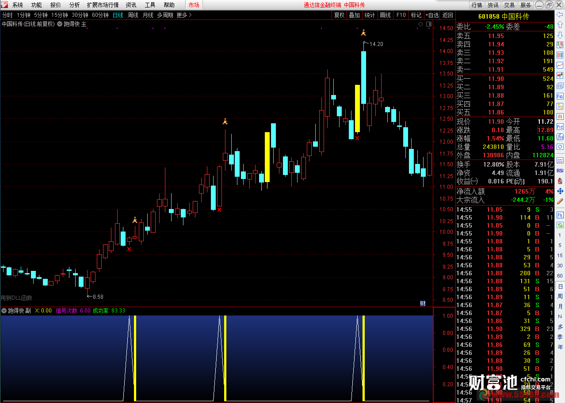Click the 卖一 11.91 order row

(x=505, y=69)
